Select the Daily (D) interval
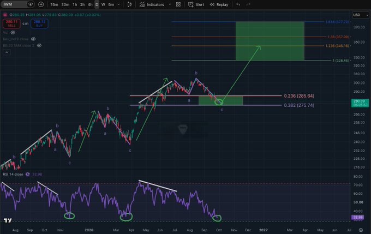The height and width of the screenshot is (234, 371). click(x=97, y=4)
